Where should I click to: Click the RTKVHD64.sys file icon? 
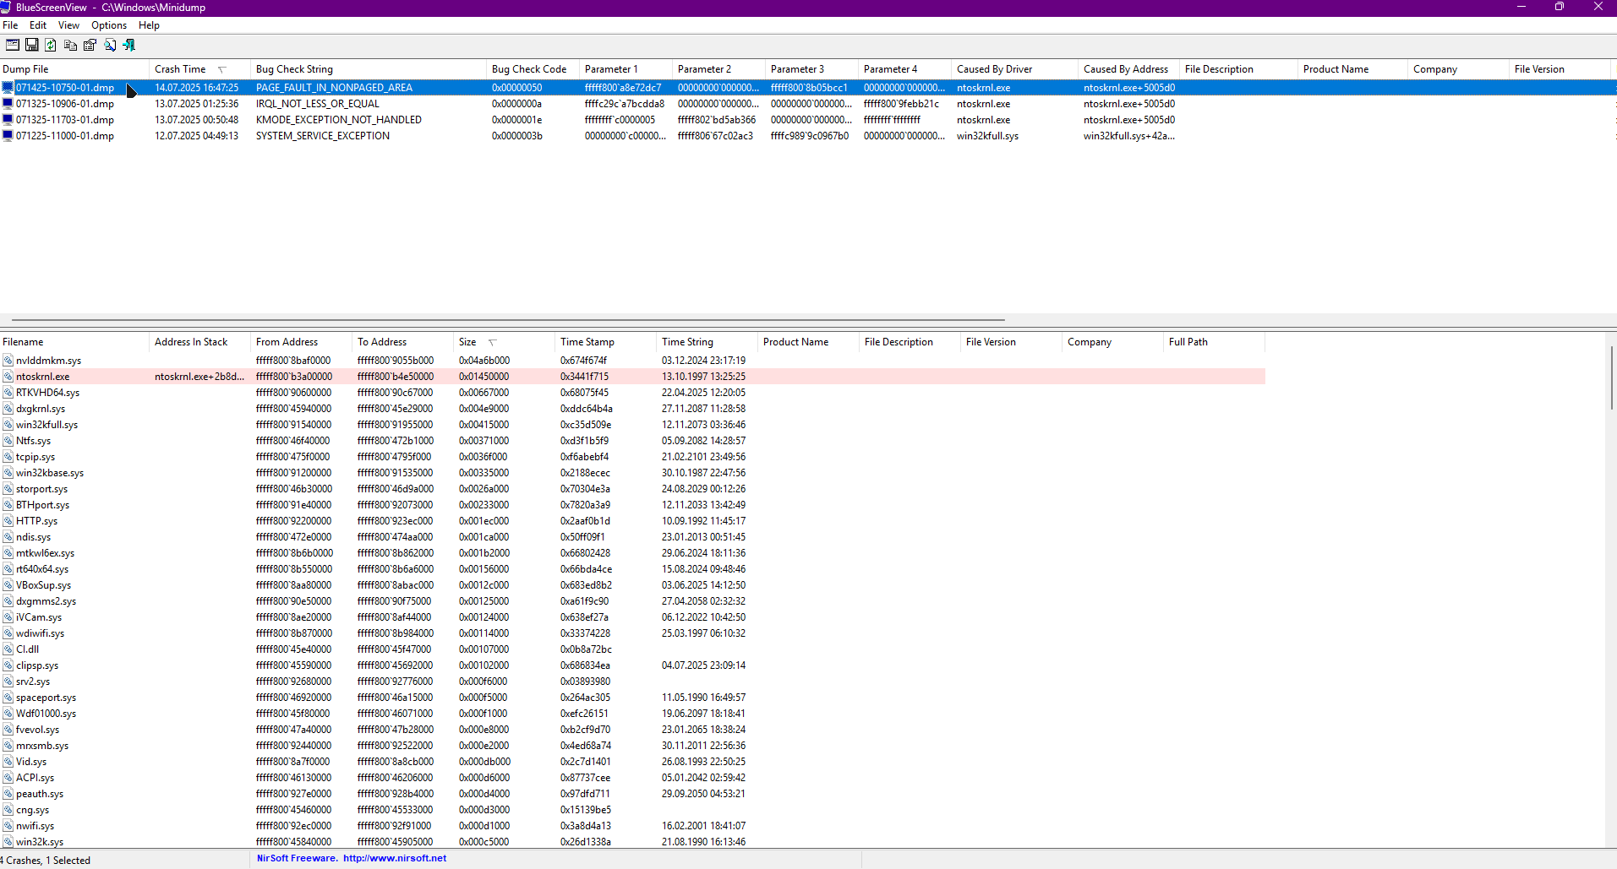8,393
